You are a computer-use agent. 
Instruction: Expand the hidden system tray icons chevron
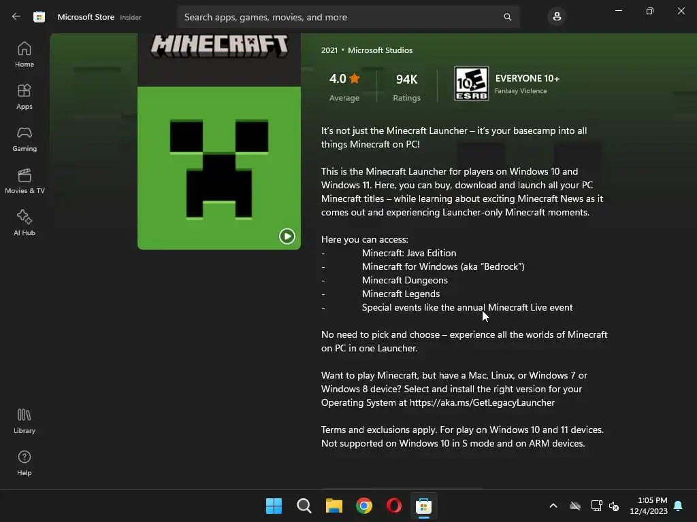click(x=553, y=506)
